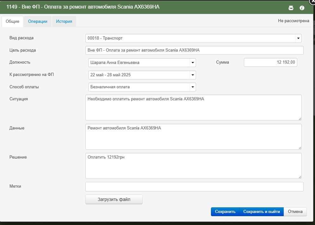Click the Сохранить button
This screenshot has width=315, height=225.
pos(225,211)
